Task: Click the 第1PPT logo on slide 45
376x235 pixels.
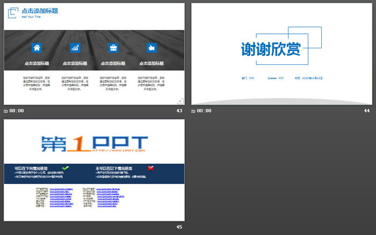Action: [x=94, y=144]
